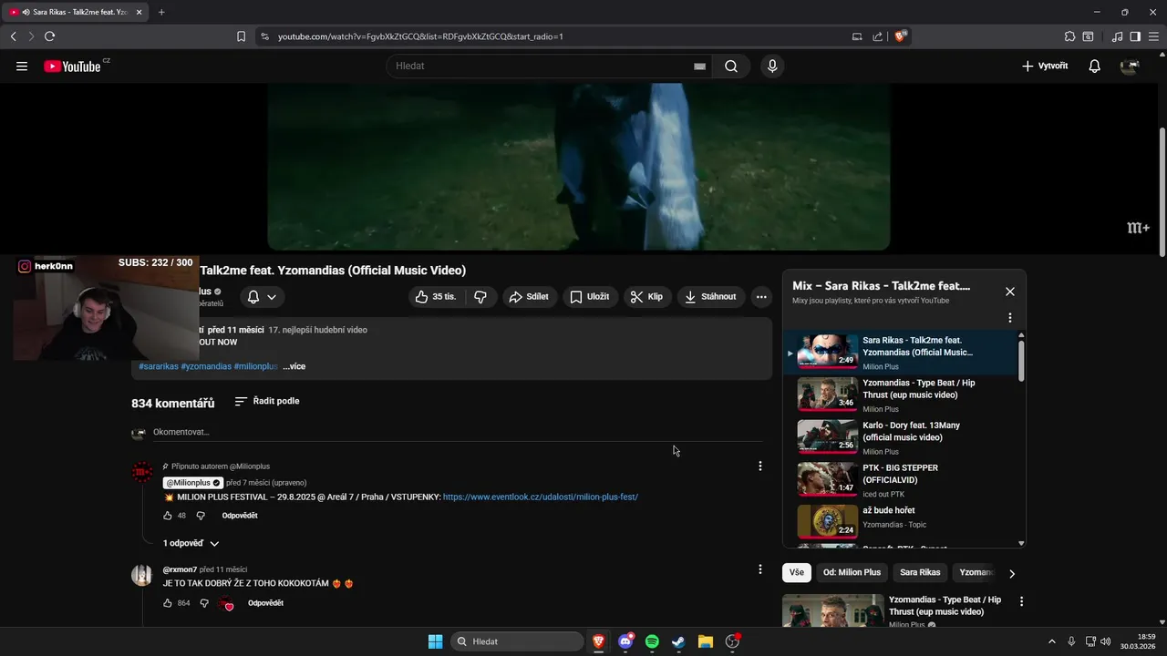Expand 1 odpověď replies
1167x656 pixels.
click(x=191, y=544)
